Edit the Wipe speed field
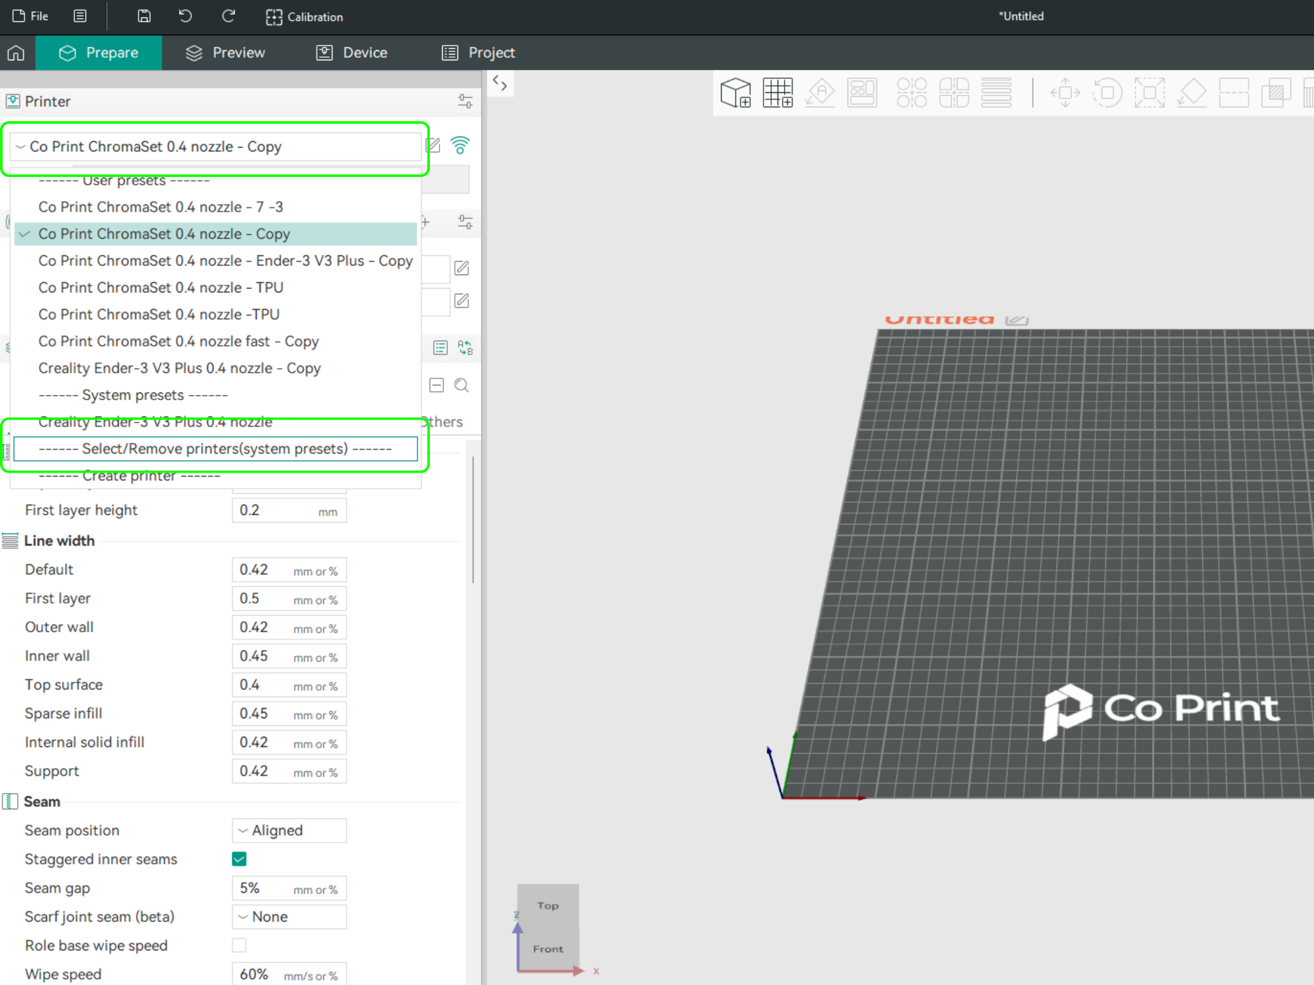1314x985 pixels. point(289,974)
